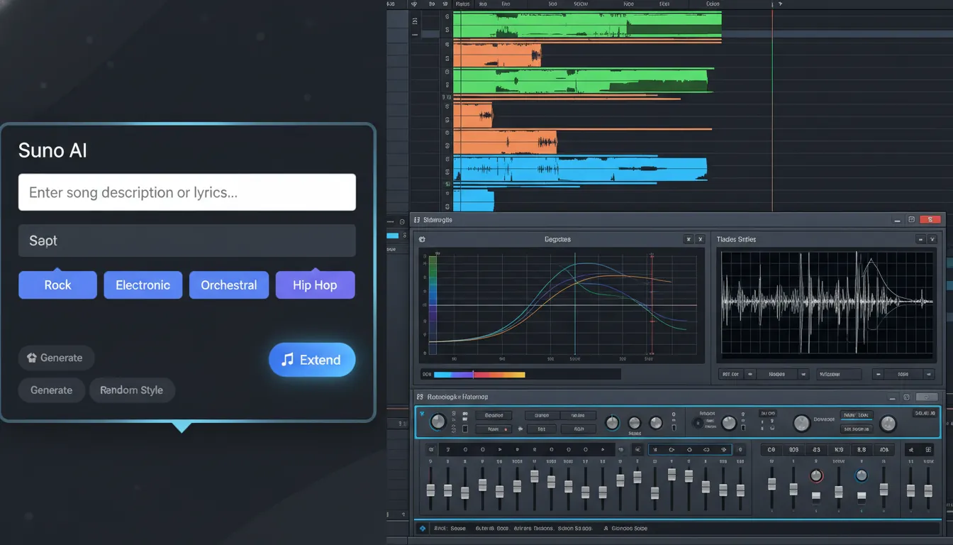Screen dimensions: 953x545
Task: Click the Sapt style field
Action: click(186, 241)
